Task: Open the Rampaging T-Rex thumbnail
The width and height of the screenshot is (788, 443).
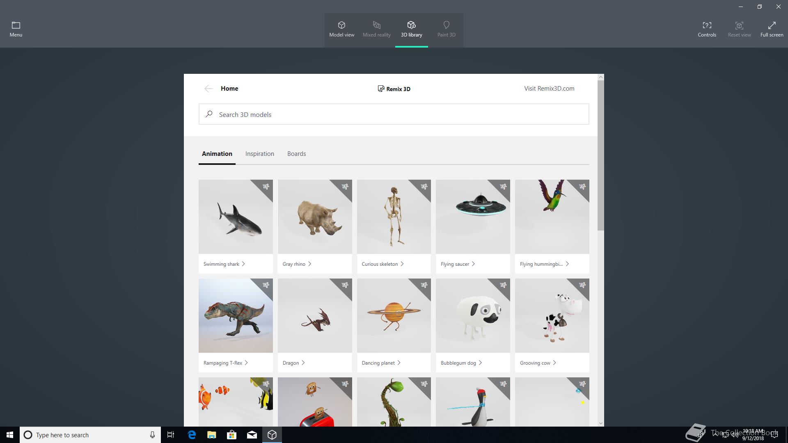Action: [x=236, y=315]
